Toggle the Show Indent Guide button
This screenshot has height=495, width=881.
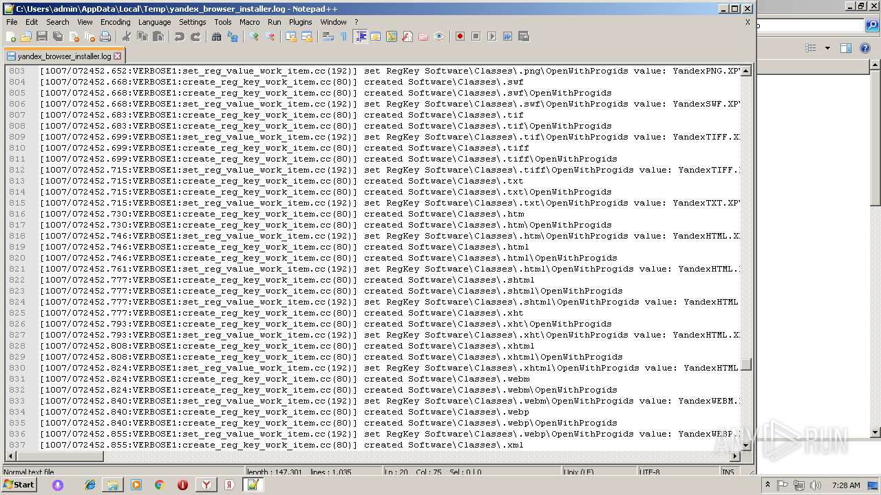tap(359, 36)
